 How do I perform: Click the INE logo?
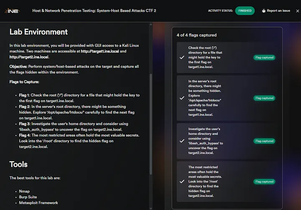click(x=12, y=11)
